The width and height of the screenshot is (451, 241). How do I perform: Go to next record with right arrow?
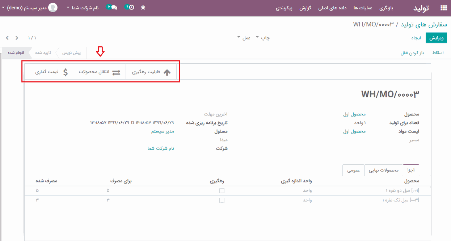[17, 38]
